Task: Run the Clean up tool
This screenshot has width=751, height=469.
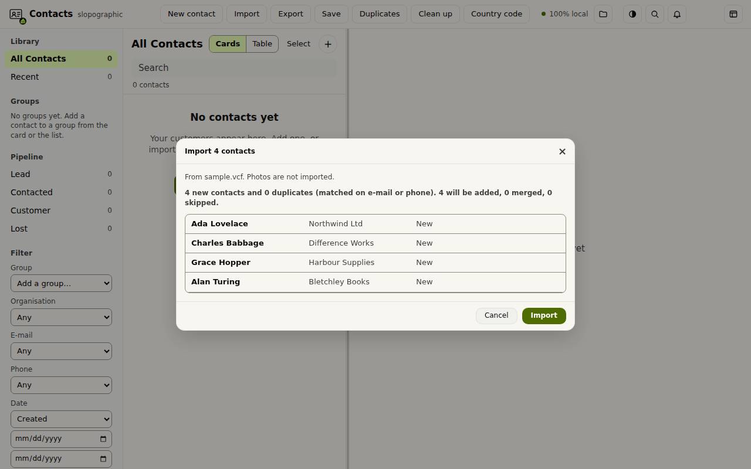Action: click(435, 14)
